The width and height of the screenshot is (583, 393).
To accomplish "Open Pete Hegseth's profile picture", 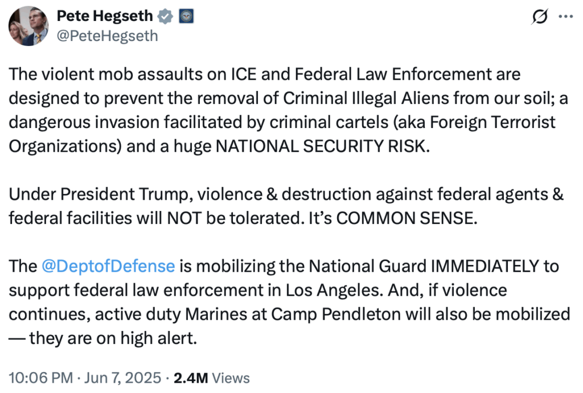I will 28,27.
